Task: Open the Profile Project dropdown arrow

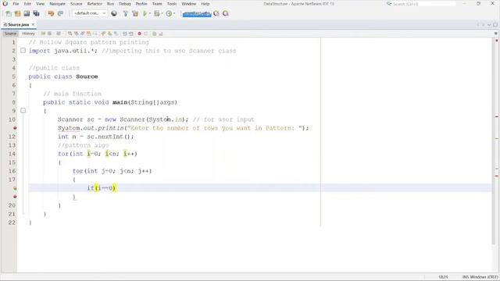Action: coord(174,13)
